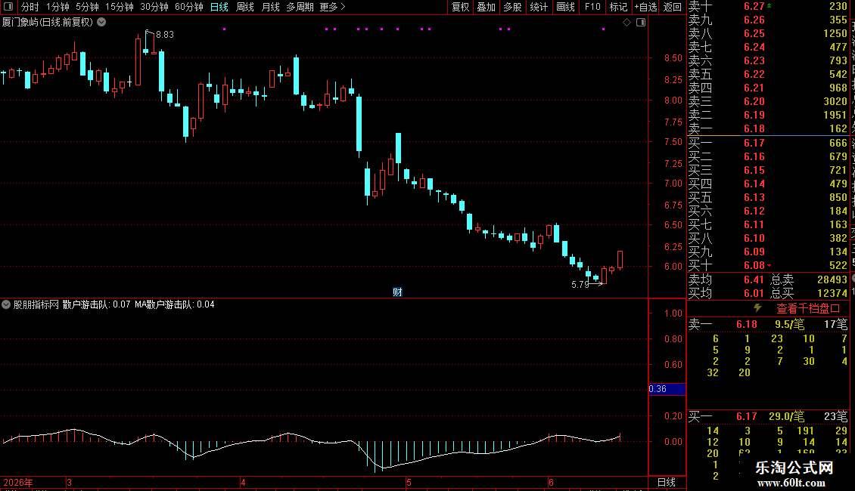Click the month 4 marker on the time axis
This screenshot has height=491, width=855.
tap(243, 482)
